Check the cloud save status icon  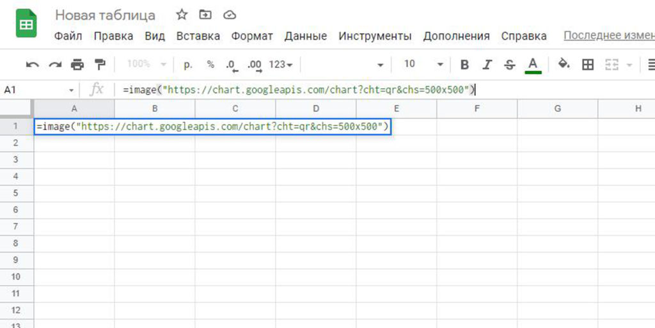coord(229,15)
